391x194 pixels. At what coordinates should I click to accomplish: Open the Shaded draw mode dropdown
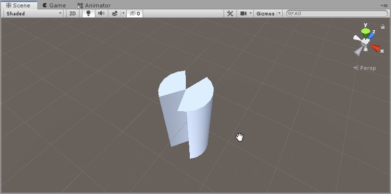point(33,13)
